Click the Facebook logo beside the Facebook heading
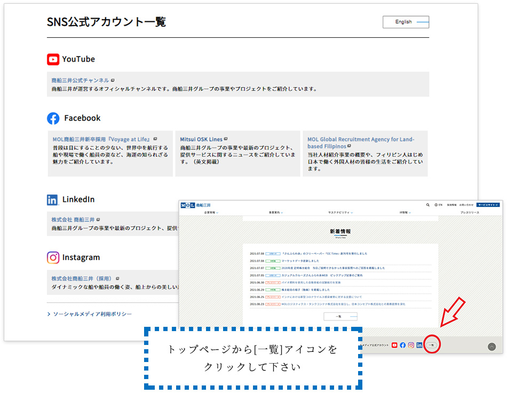This screenshot has height=394, width=507. click(53, 118)
